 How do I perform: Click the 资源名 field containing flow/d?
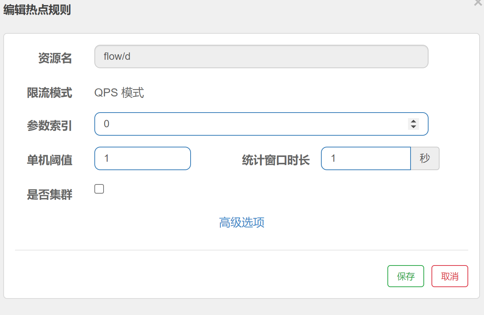click(x=261, y=56)
